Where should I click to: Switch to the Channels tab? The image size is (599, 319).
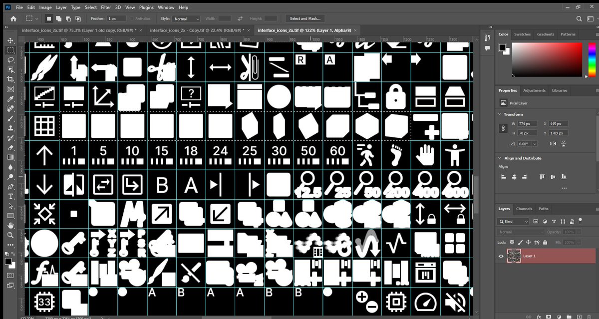tap(524, 209)
